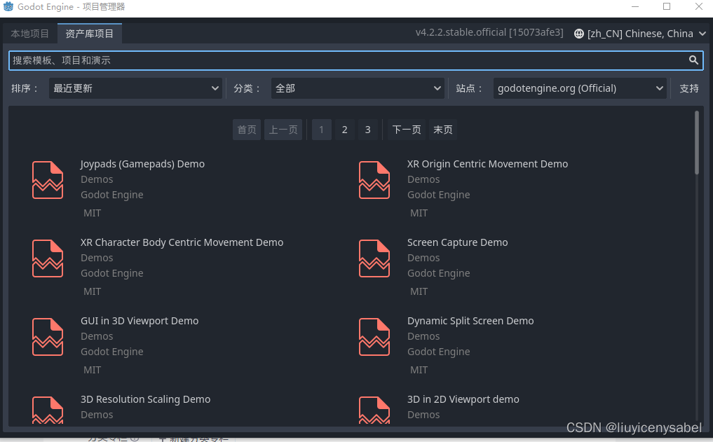The height and width of the screenshot is (442, 713).
Task: Click the 3D Resolution Scaling Demo icon
Action: click(x=48, y=410)
